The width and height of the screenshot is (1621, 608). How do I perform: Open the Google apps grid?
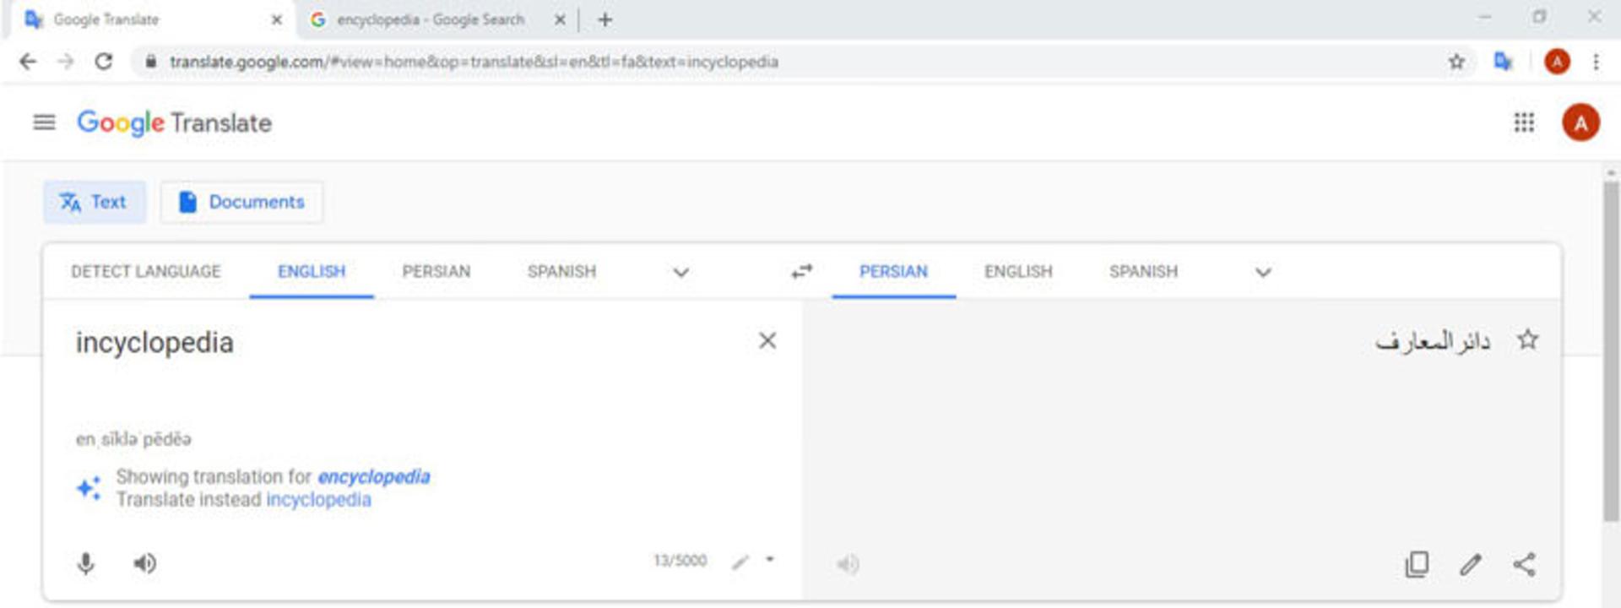click(1524, 123)
